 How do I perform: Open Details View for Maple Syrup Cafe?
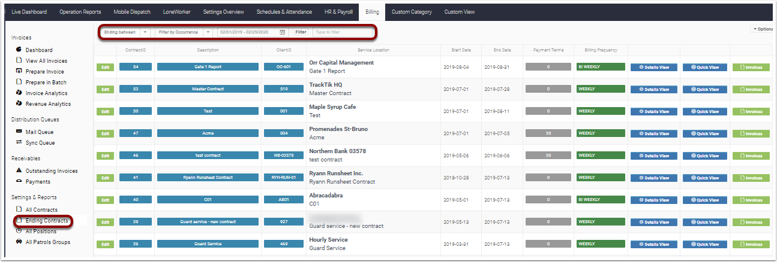[653, 111]
